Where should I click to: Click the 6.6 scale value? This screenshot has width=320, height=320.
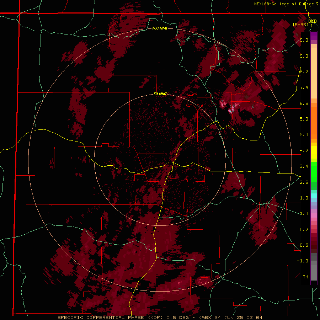pyautogui.click(x=304, y=103)
